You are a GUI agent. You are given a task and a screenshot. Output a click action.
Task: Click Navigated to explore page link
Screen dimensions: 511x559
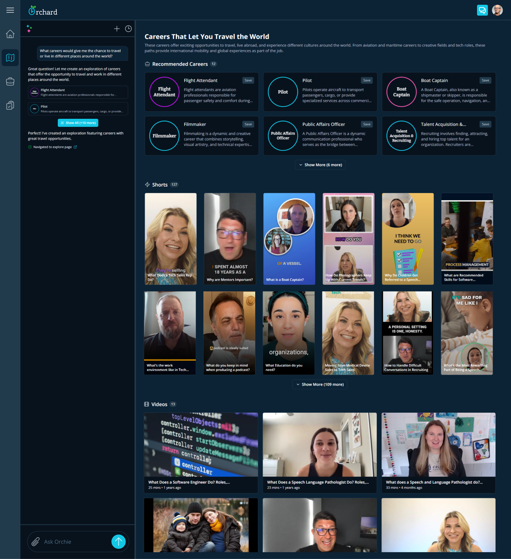[x=52, y=147]
